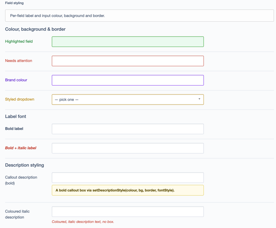Click the 'Description styling' section heading
This screenshot has width=276, height=228.
(x=25, y=165)
